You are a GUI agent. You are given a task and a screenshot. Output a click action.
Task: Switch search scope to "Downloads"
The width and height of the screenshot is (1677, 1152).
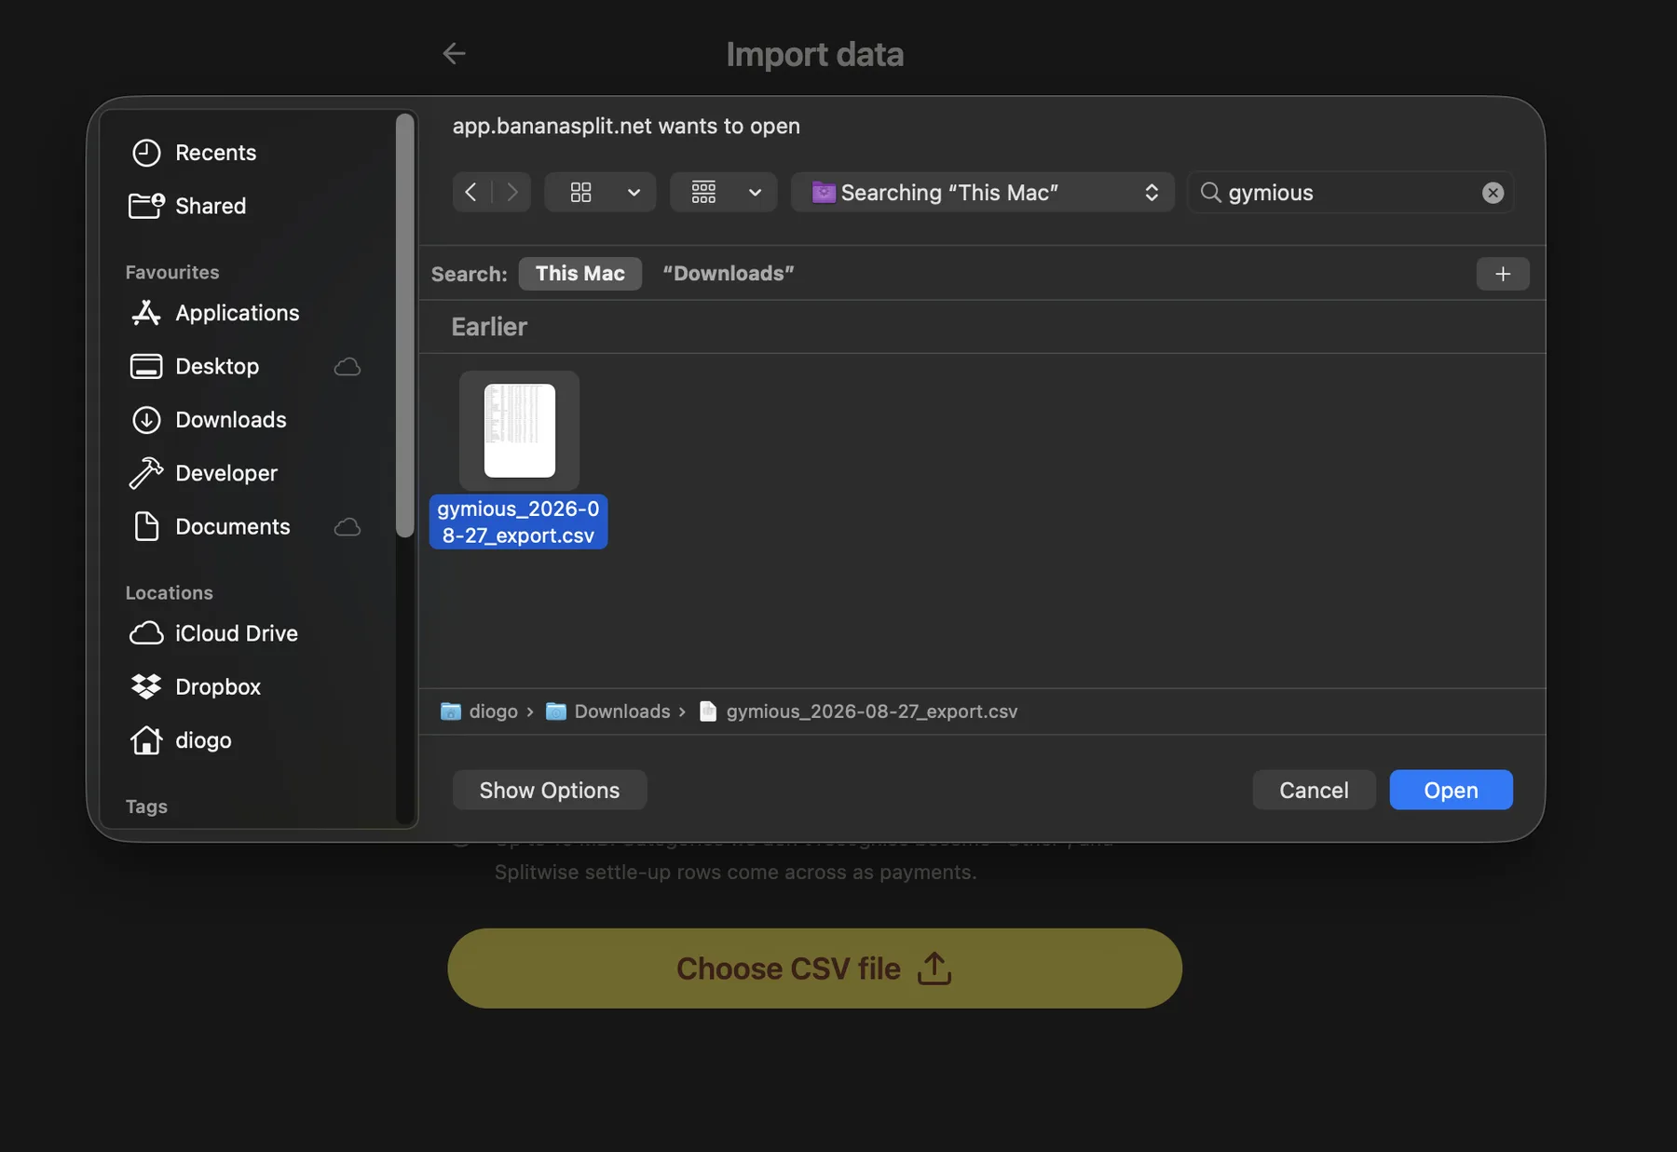[x=729, y=274]
